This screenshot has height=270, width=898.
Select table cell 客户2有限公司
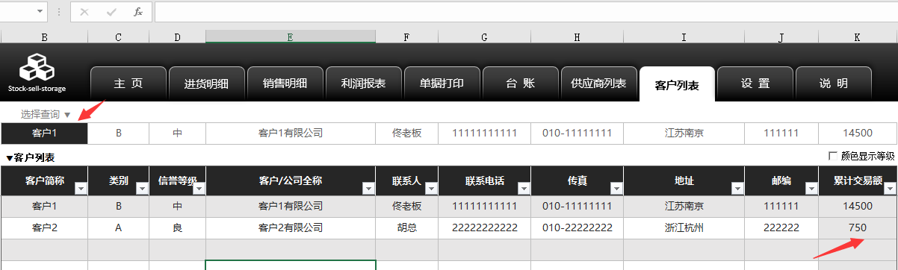pyautogui.click(x=291, y=227)
